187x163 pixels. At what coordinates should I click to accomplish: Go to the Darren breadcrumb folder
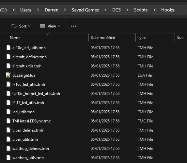(x=52, y=10)
